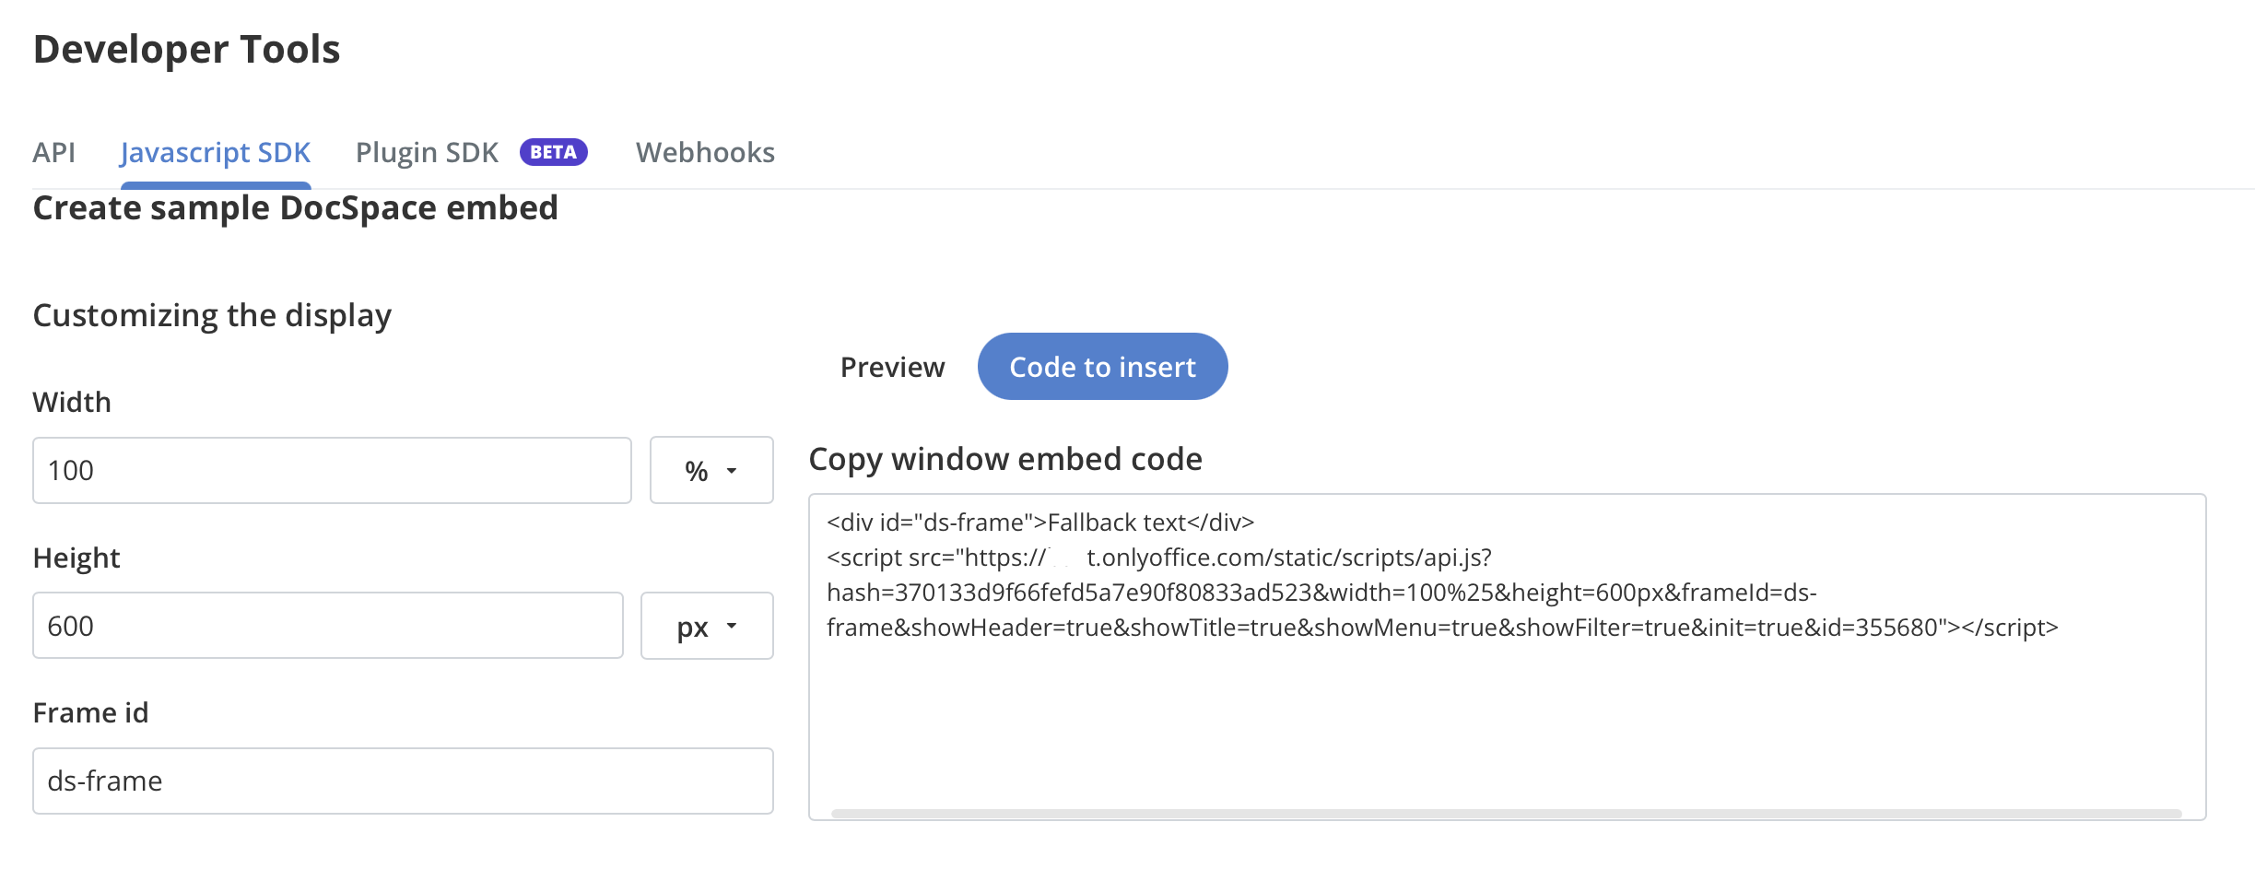Click the embed code horizontal scrollbar

coord(1506,813)
